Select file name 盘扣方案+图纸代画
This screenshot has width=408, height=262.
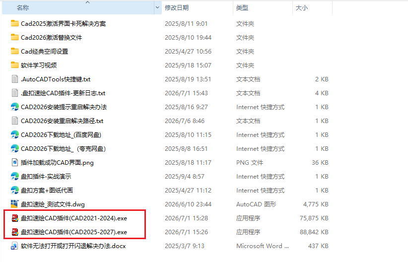click(x=47, y=191)
